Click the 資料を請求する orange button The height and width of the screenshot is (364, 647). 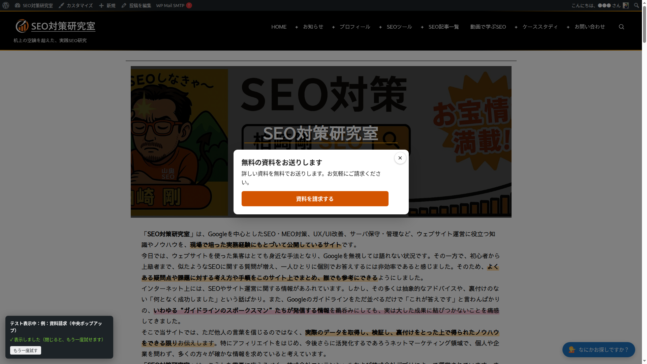click(x=315, y=199)
